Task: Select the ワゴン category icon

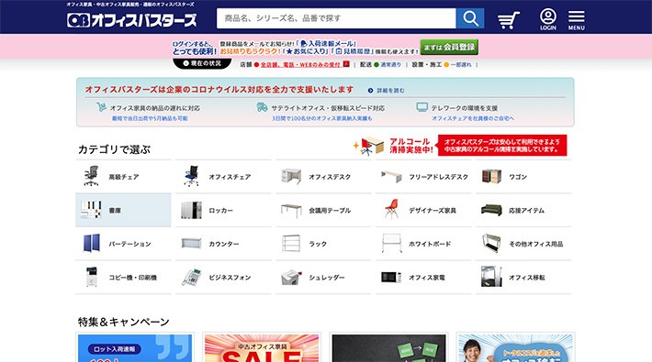Action: [491, 176]
